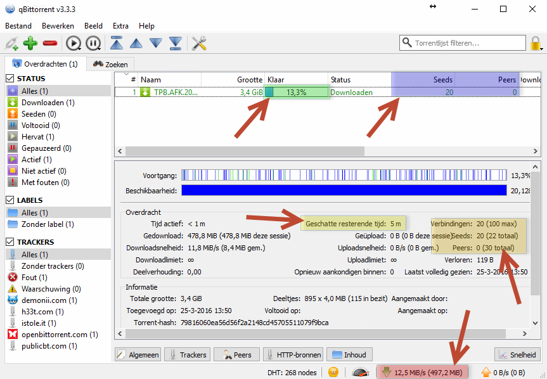547x379 pixels.
Task: Switch to the Zoeken tab
Action: (x=110, y=64)
